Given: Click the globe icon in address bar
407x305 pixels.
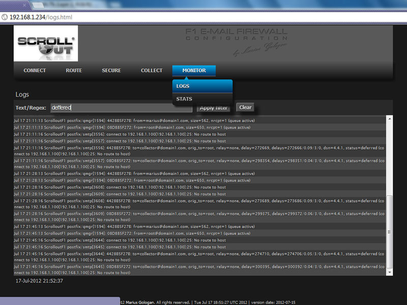Looking at the screenshot, I should (x=5, y=17).
